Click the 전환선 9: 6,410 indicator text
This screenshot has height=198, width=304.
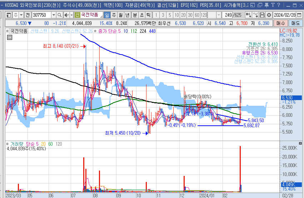263,44
